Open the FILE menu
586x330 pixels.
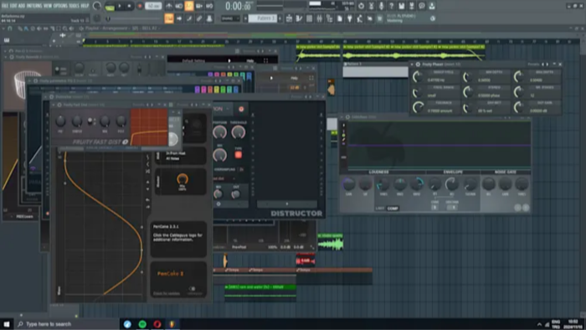[5, 6]
